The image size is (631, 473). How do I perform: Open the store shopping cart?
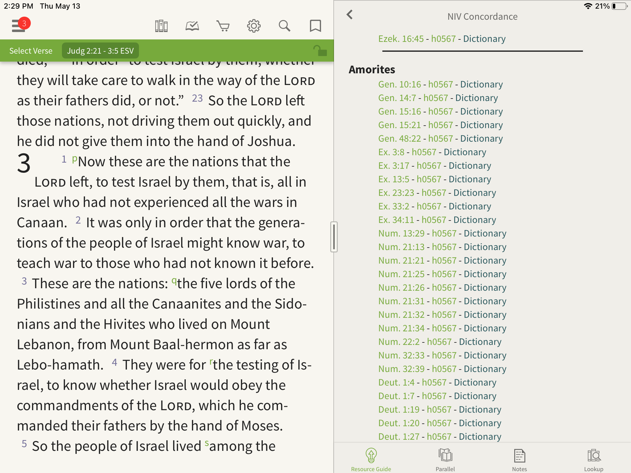(x=223, y=26)
